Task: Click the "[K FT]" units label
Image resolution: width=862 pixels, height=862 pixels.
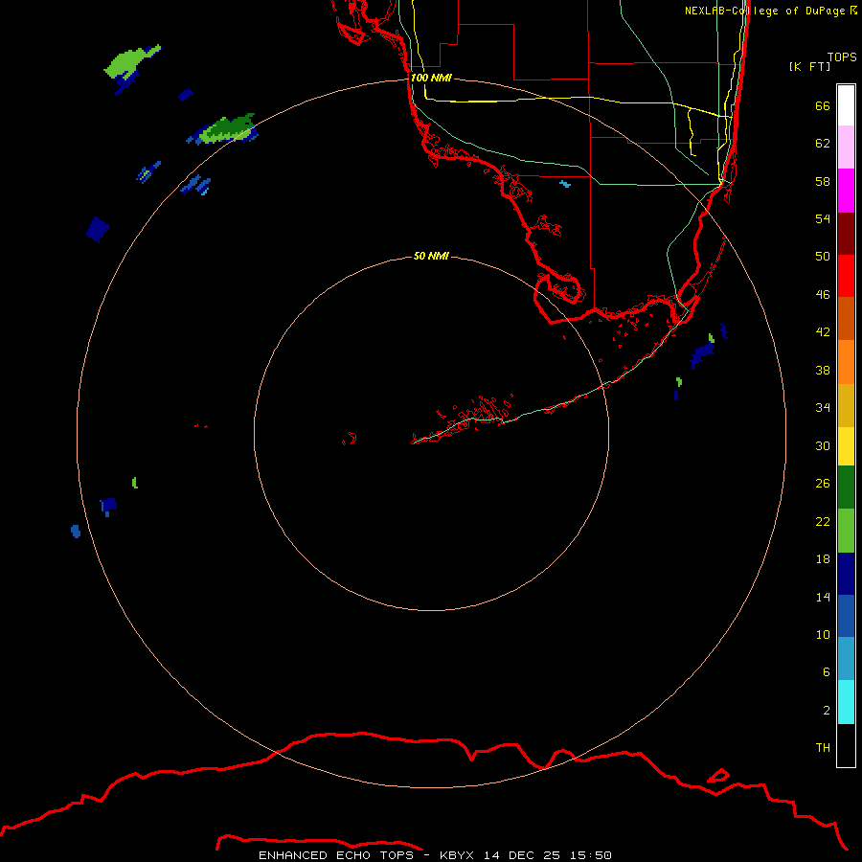Action: coord(809,67)
